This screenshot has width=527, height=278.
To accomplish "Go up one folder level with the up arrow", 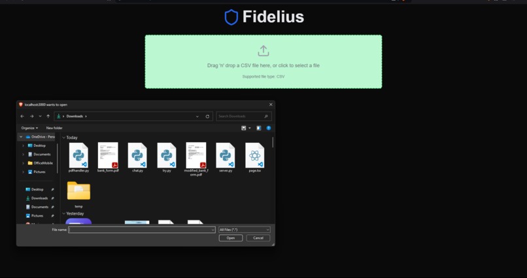I will [48, 116].
